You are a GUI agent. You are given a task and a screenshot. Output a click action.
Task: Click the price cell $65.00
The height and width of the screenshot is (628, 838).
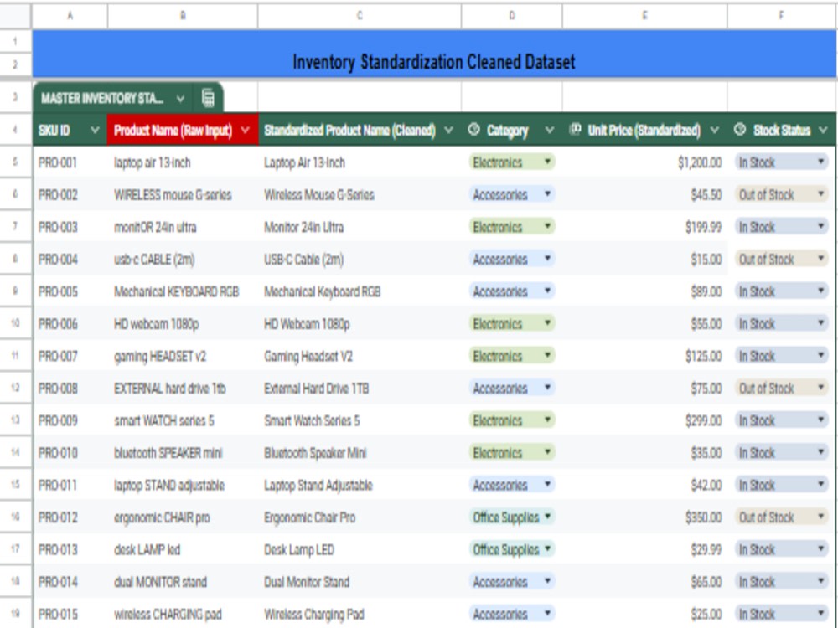(x=645, y=582)
